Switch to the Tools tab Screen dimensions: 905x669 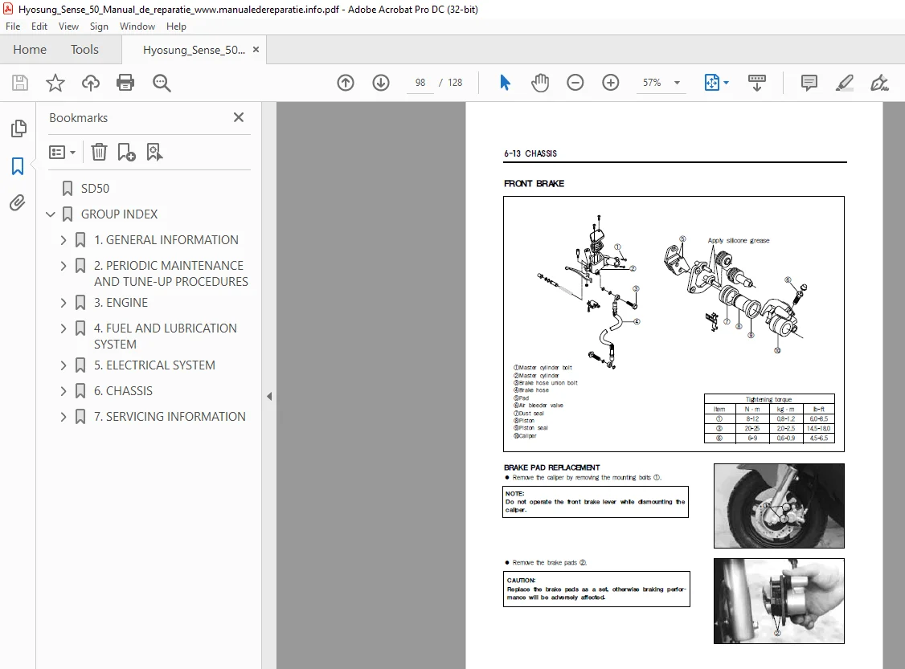click(x=85, y=50)
